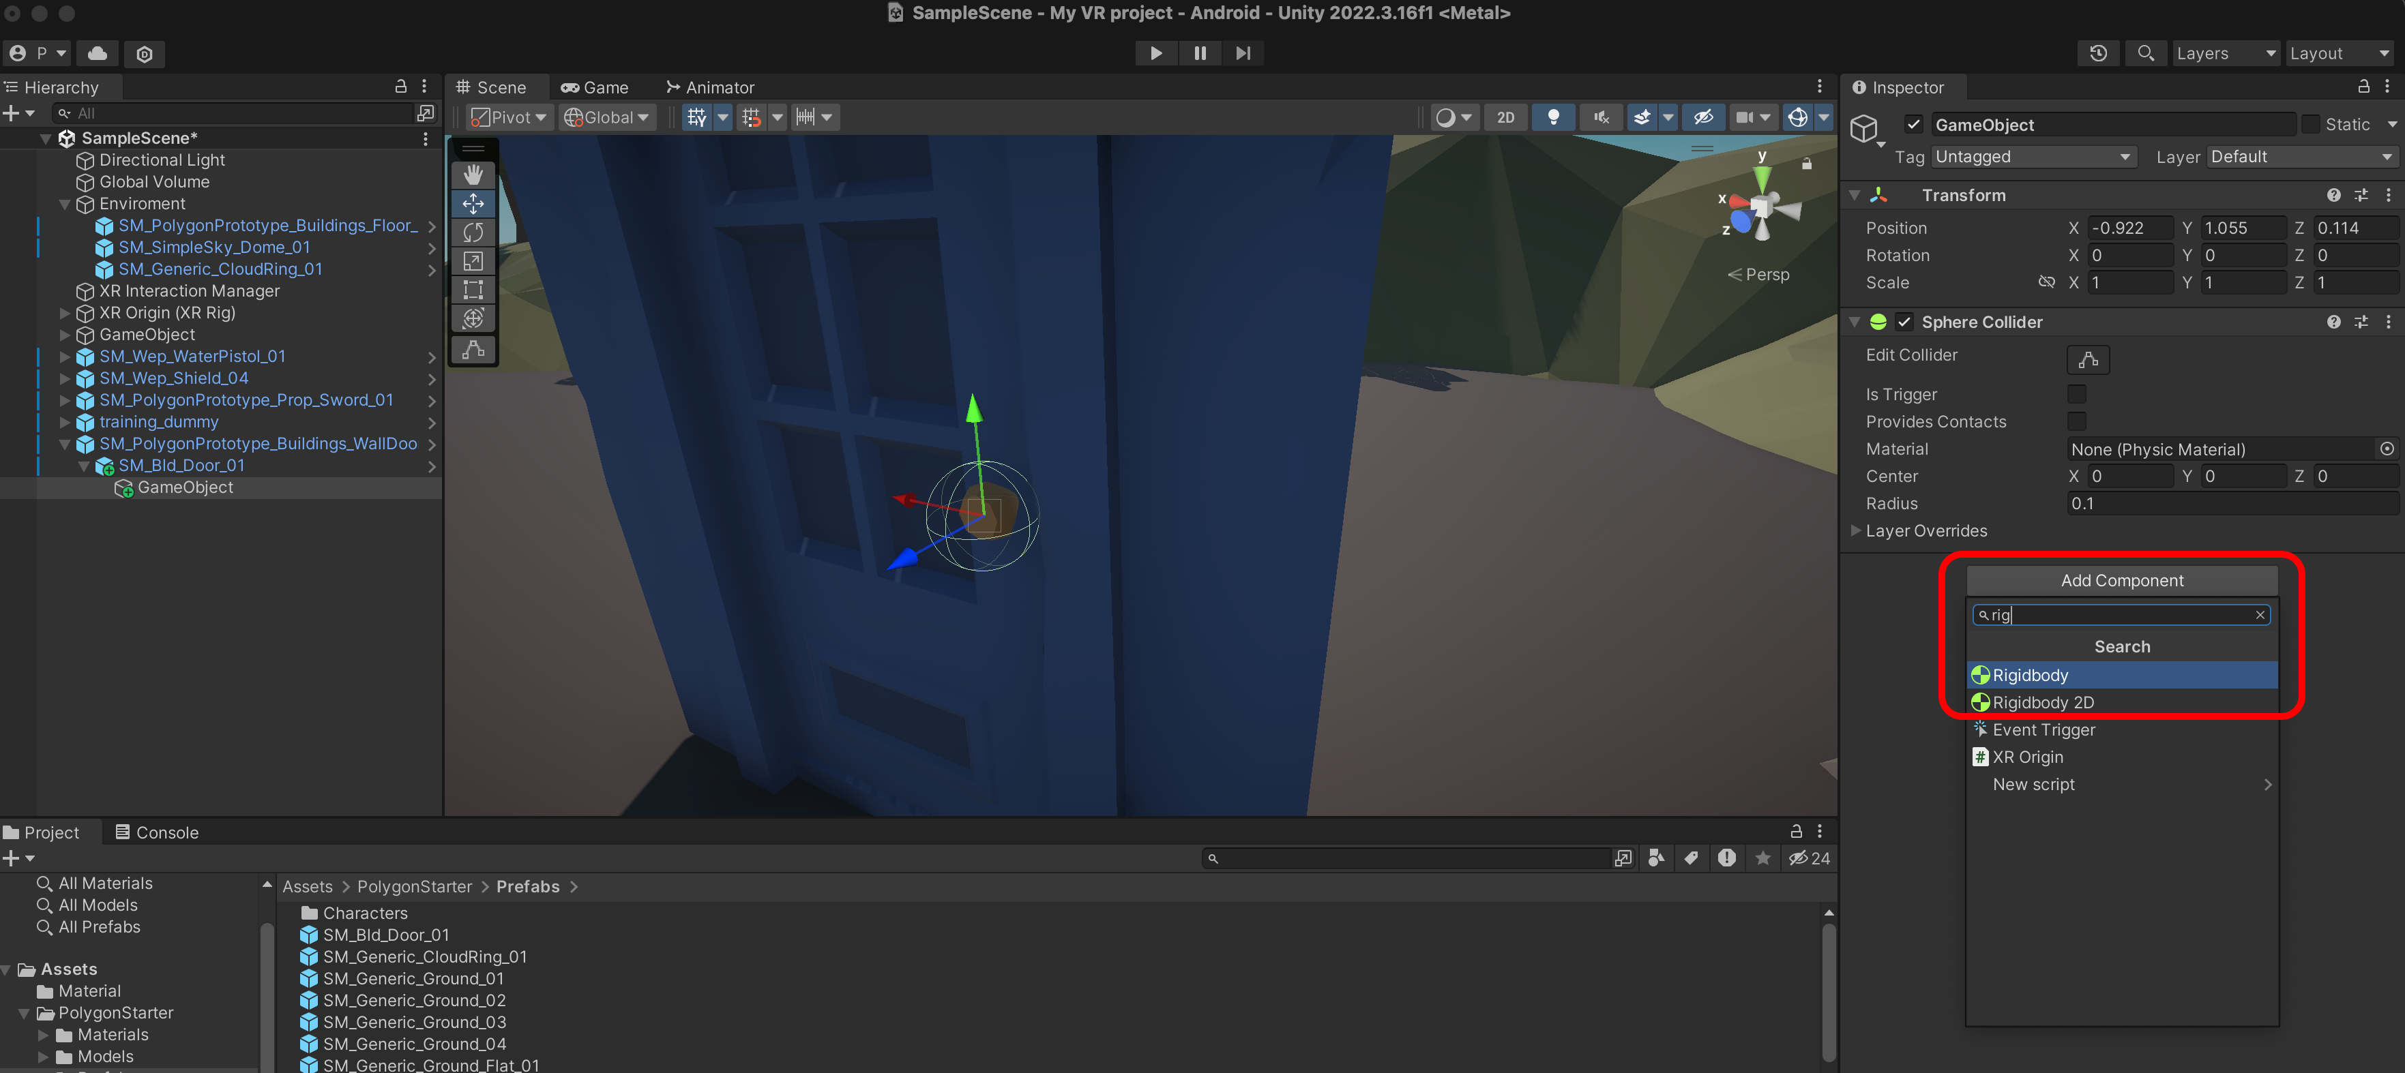Click the Edit Collider button icon
Image resolution: width=2405 pixels, height=1073 pixels.
2088,359
